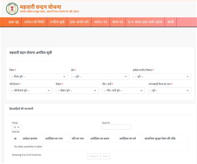
Task: Open the मुख्य पृष्ठ menu item
Action: (13, 22)
